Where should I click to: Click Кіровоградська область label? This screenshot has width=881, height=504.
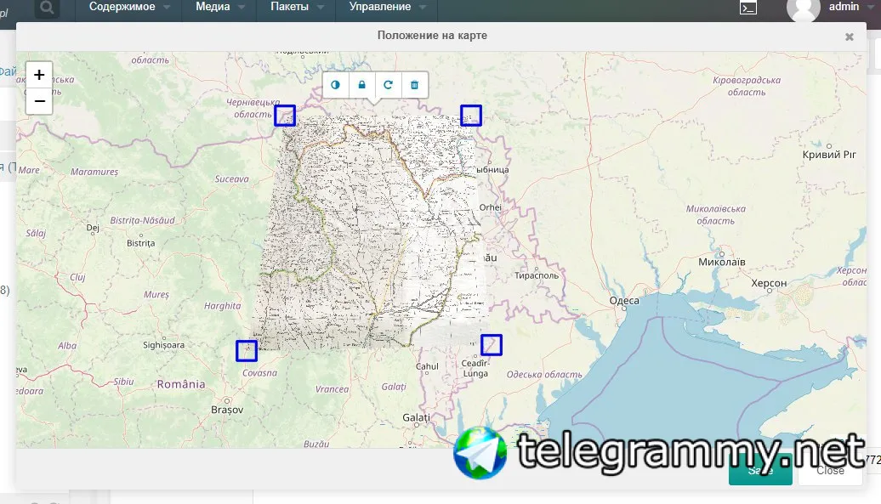(747, 86)
